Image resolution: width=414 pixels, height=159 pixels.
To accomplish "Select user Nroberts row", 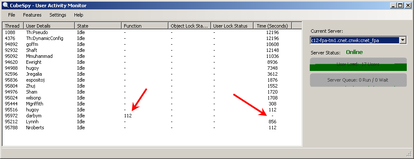I will [152, 128].
